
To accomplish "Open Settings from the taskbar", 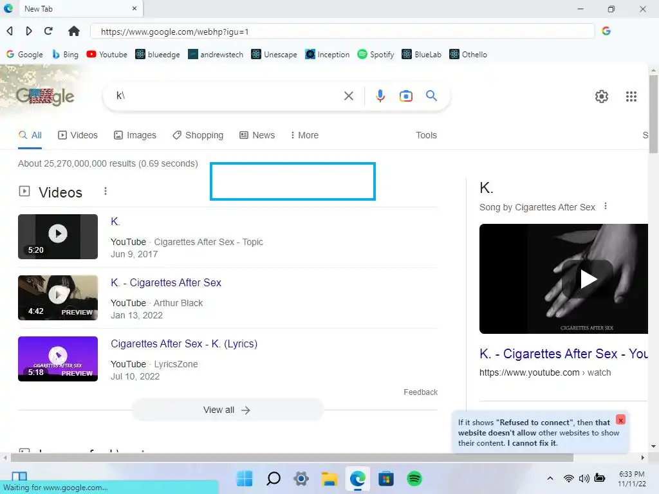I will 301,479.
